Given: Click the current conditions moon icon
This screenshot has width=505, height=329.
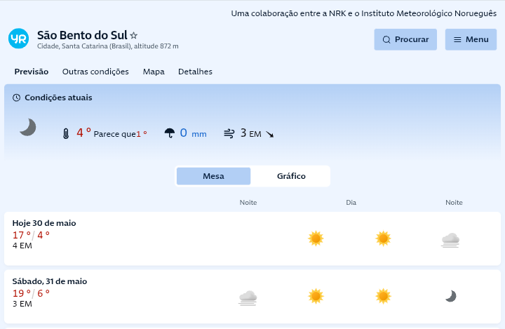Looking at the screenshot, I should (27, 127).
